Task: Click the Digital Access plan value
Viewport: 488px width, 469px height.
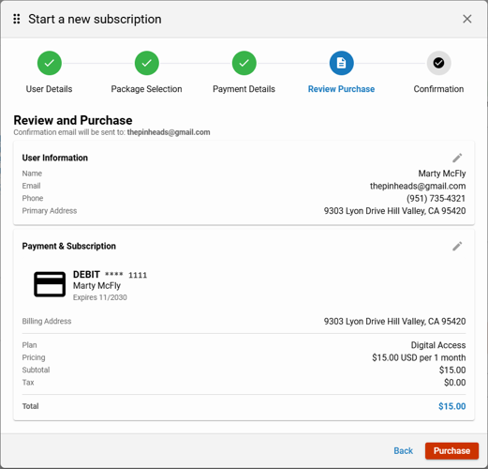Action: pos(438,345)
